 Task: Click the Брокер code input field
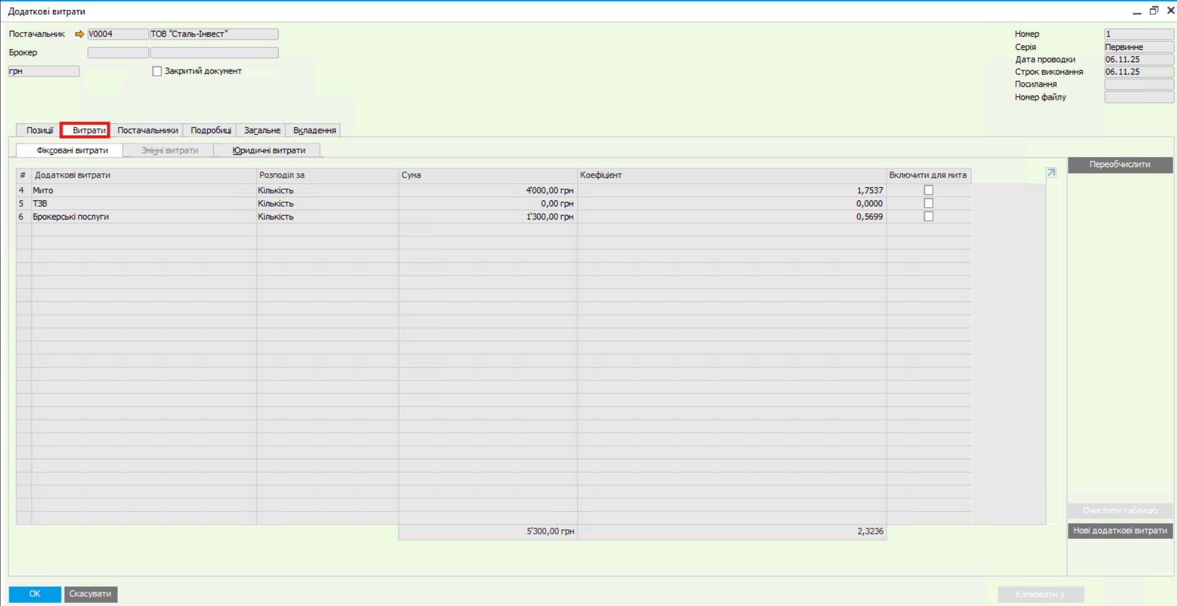118,53
